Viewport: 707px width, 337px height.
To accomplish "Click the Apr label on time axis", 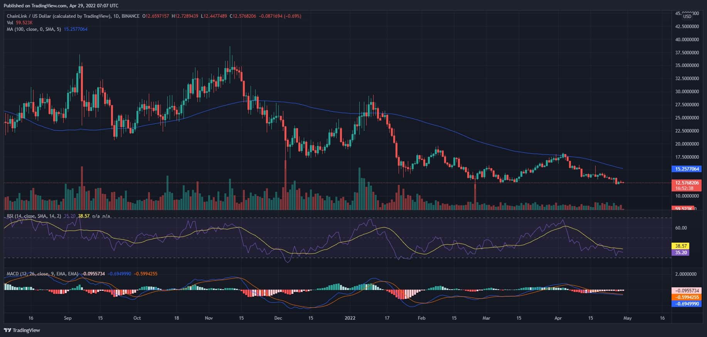I will click(x=558, y=318).
